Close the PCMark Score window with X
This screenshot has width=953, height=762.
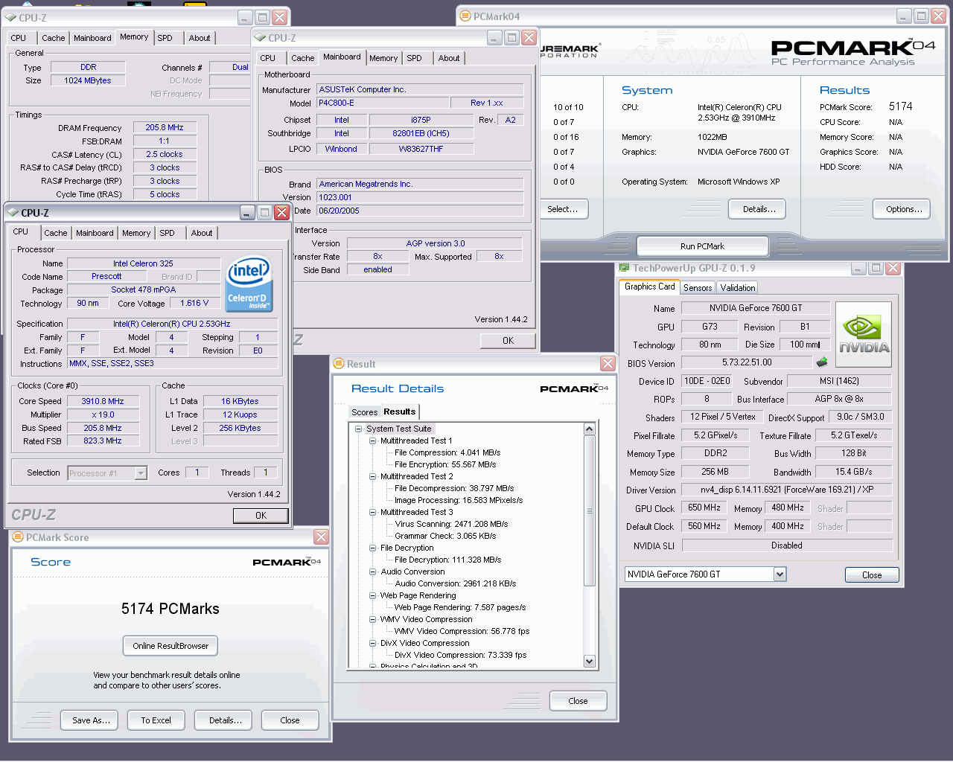[321, 537]
